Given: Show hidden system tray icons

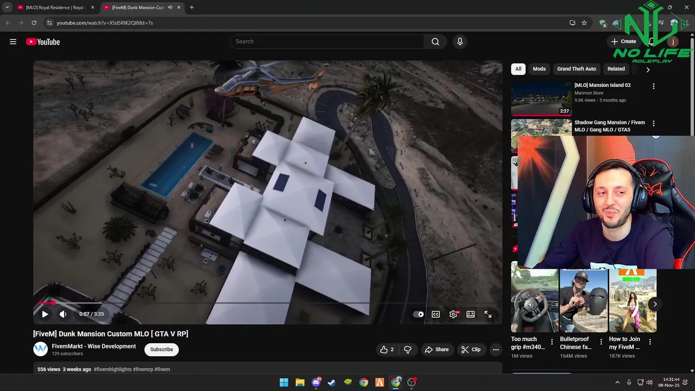Looking at the screenshot, I should pyautogui.click(x=617, y=382).
